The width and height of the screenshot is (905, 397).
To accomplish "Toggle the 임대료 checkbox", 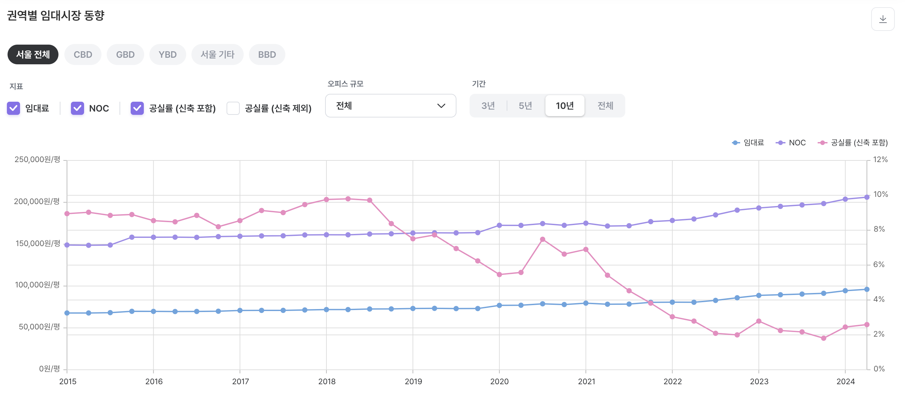I will (x=14, y=108).
